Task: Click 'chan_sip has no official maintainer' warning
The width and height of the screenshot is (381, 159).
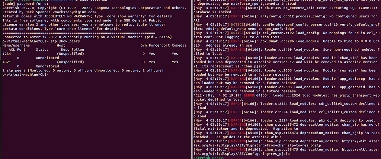Action: tap(287, 127)
